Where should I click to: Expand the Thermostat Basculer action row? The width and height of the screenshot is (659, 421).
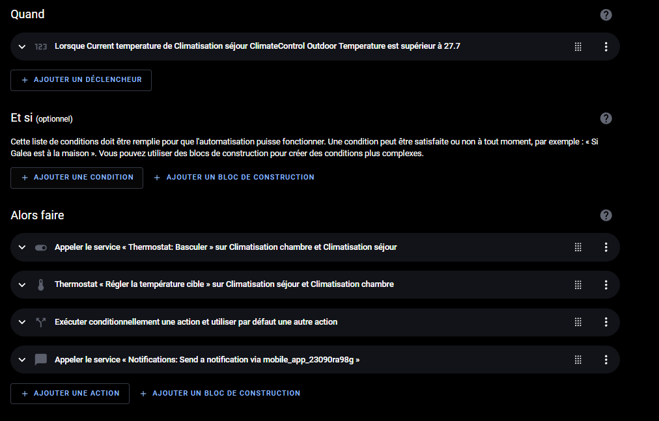click(x=21, y=247)
